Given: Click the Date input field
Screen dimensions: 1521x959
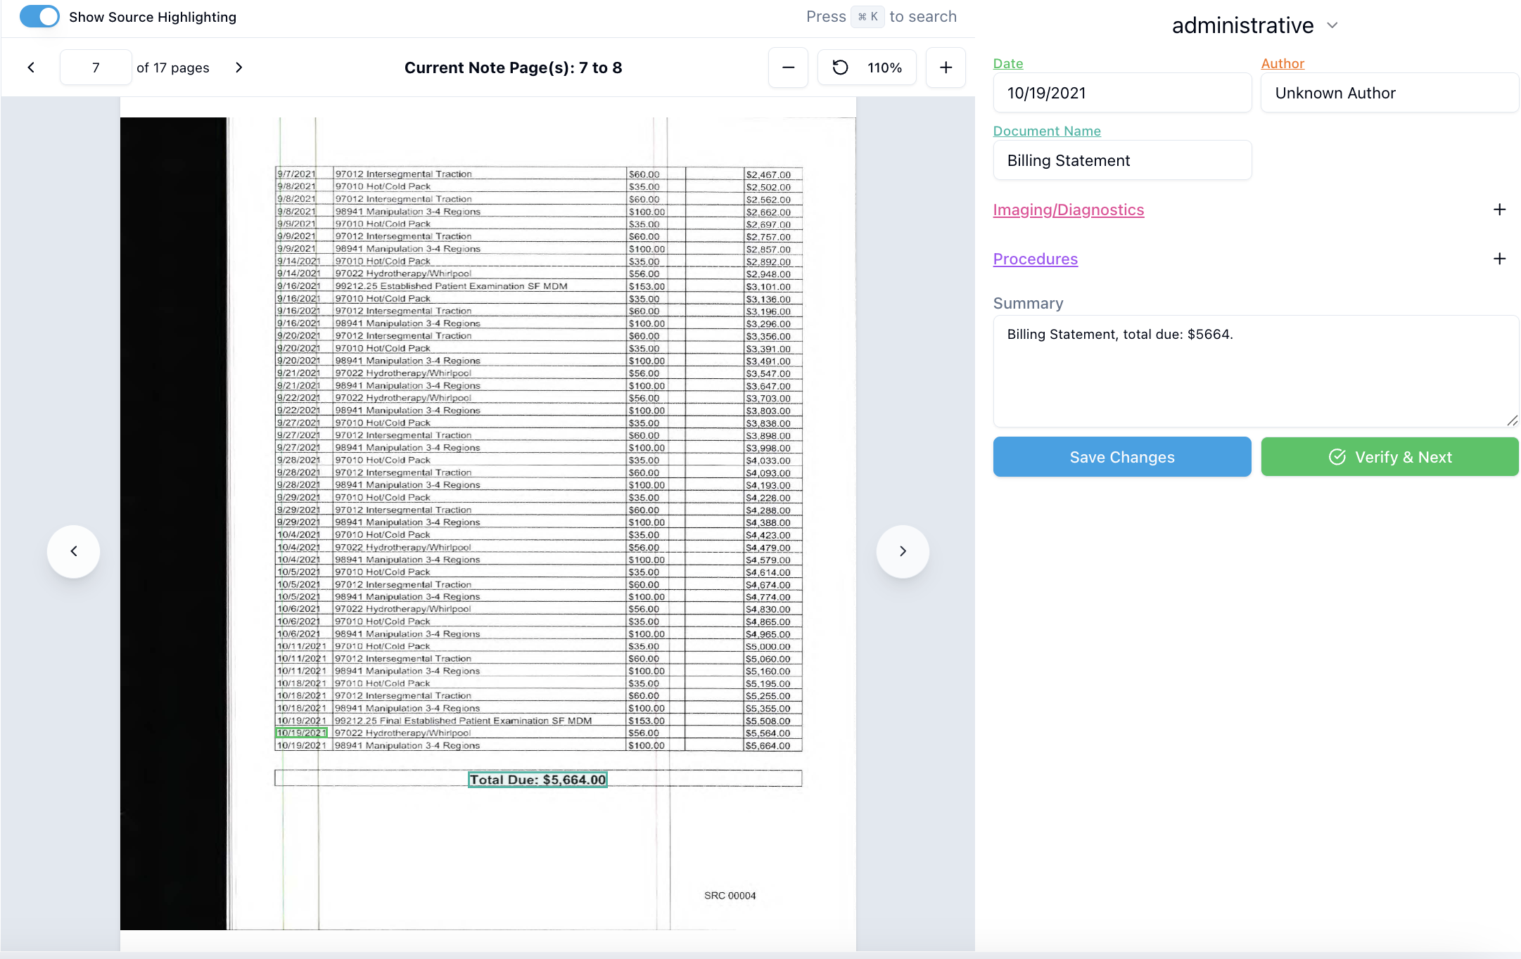Looking at the screenshot, I should point(1121,93).
